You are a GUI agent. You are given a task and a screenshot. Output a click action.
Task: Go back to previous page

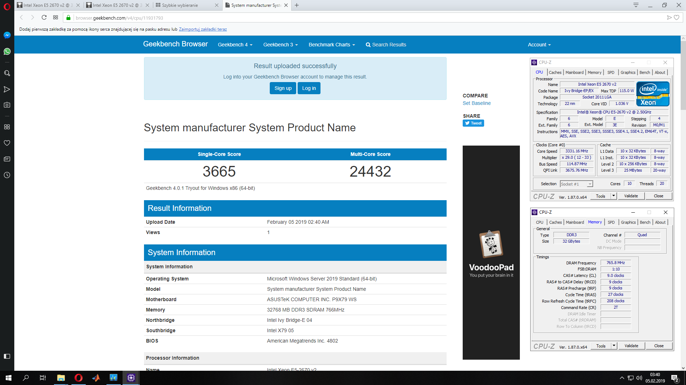coord(21,17)
